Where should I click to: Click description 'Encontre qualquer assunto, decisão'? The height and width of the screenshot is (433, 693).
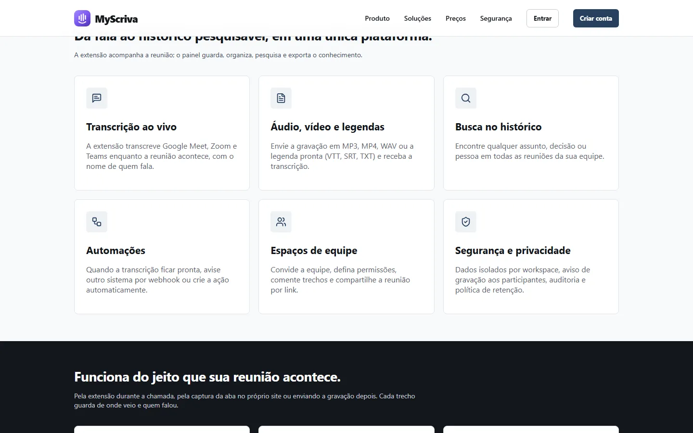pyautogui.click(x=529, y=151)
